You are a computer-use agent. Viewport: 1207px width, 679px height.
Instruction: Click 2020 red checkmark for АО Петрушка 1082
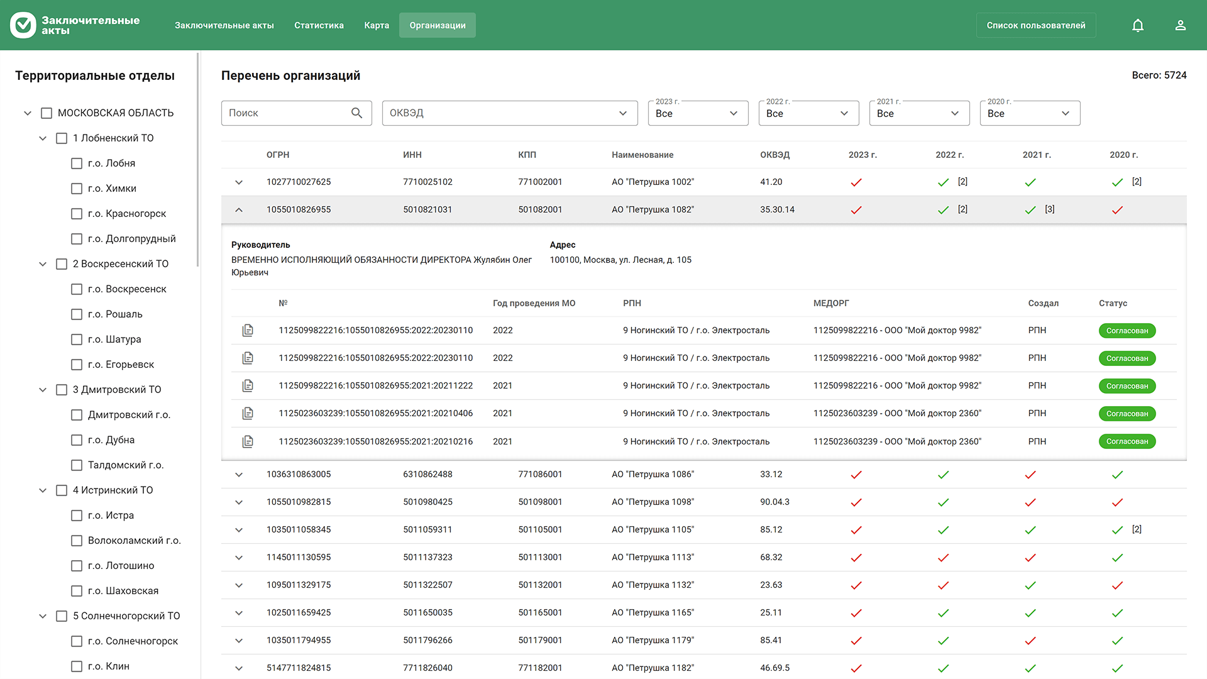pyautogui.click(x=1117, y=210)
